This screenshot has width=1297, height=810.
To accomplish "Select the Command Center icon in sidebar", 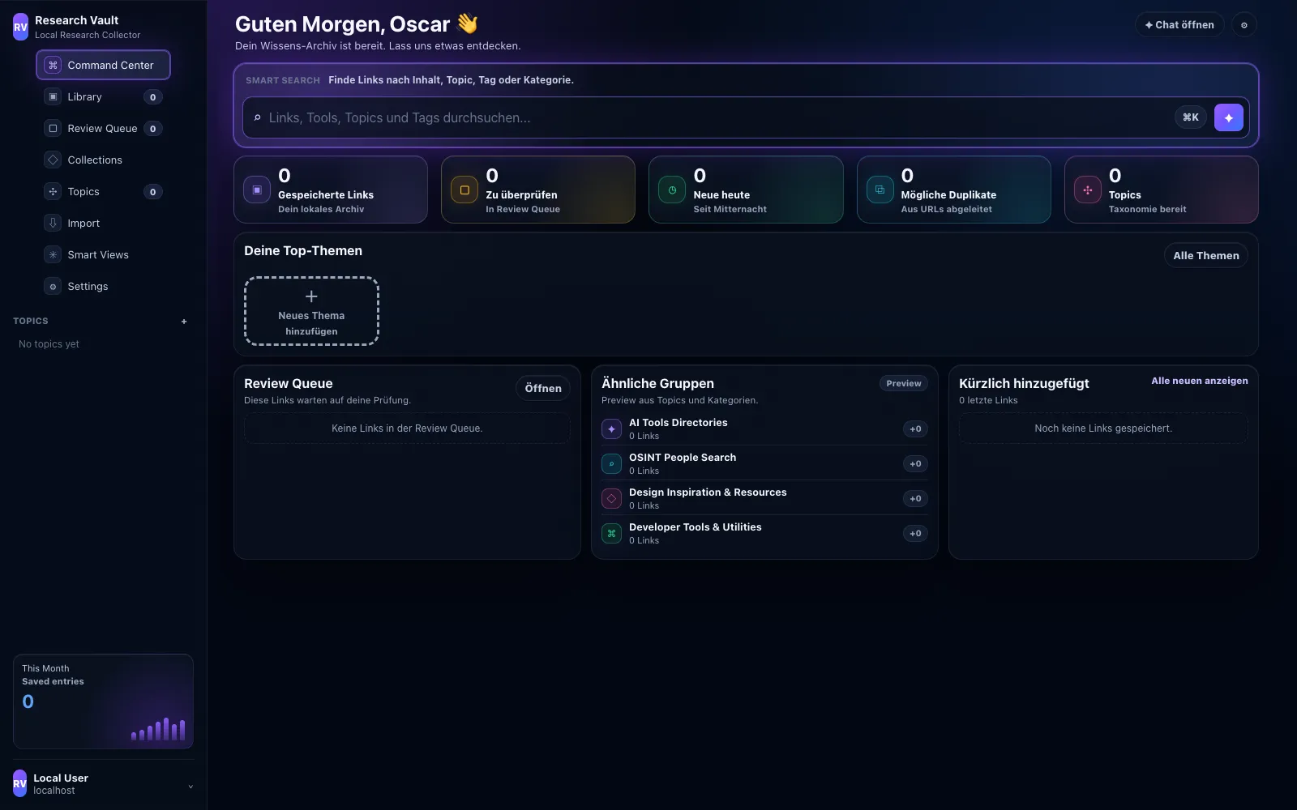I will tap(53, 65).
